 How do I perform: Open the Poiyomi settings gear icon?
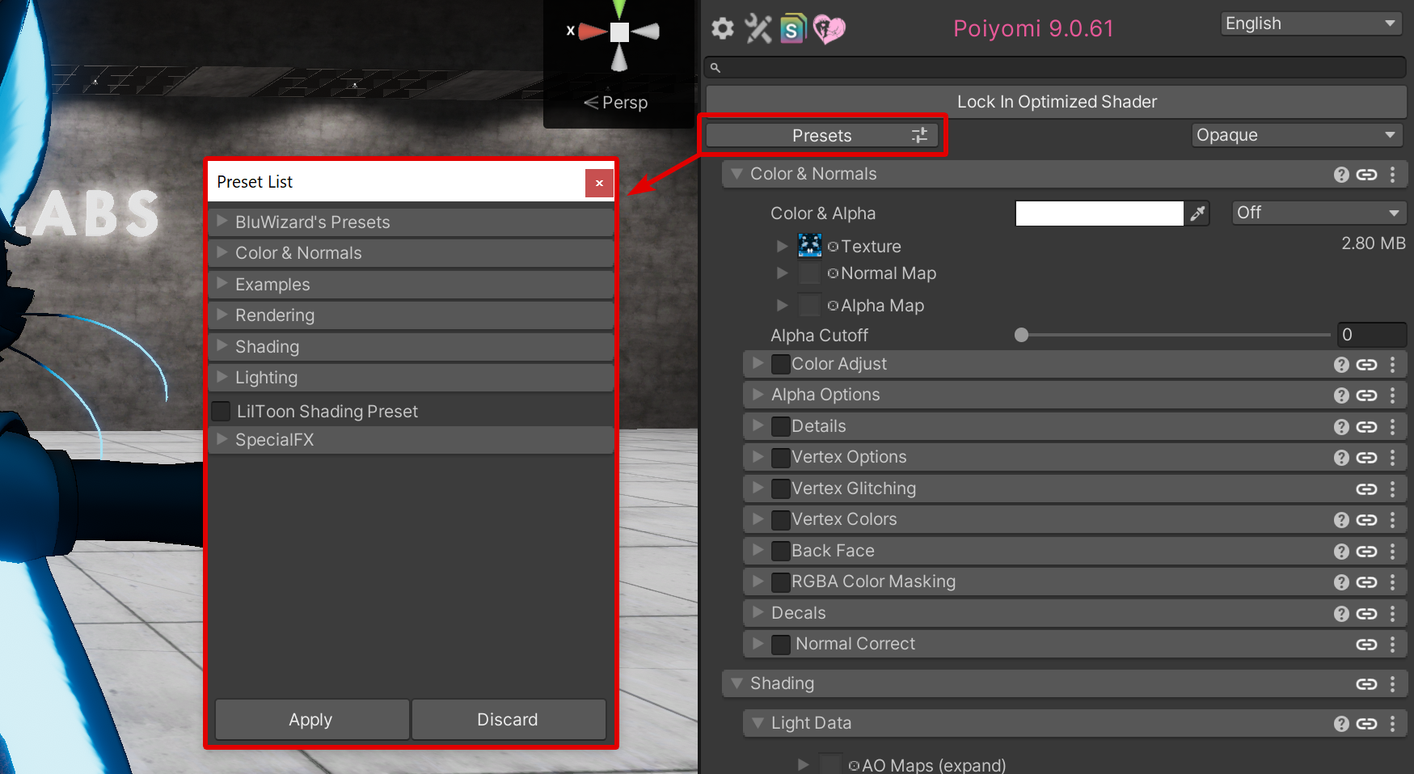coord(722,29)
